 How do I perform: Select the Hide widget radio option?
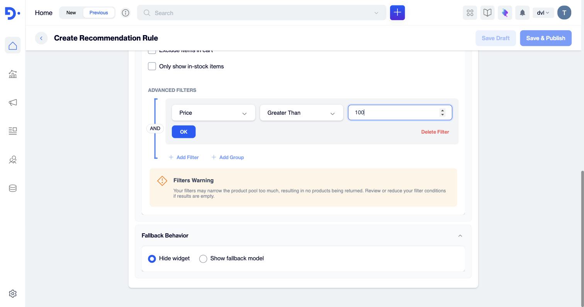[x=152, y=259]
